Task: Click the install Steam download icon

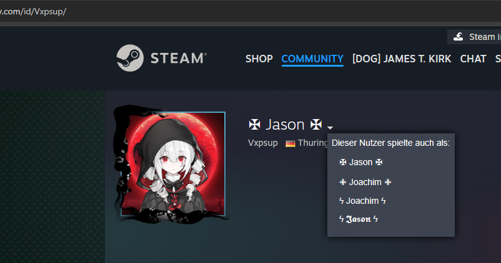Action: tap(459, 37)
